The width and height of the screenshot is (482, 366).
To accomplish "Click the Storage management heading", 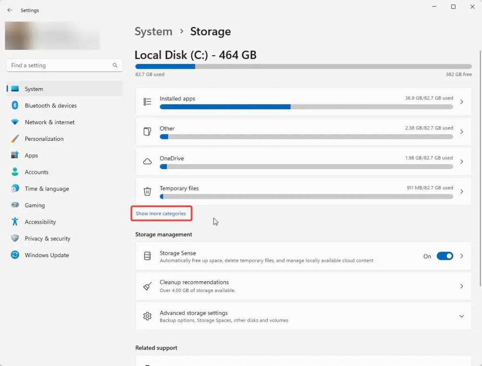I will pos(163,234).
